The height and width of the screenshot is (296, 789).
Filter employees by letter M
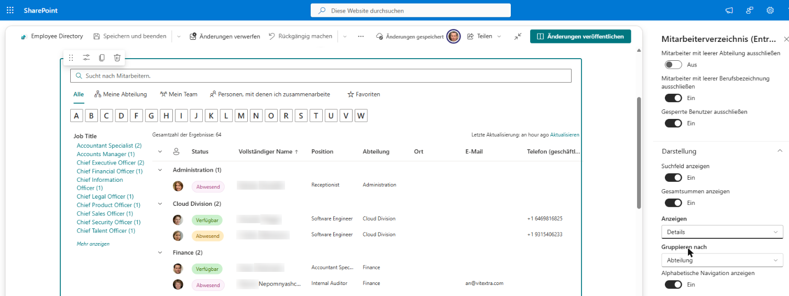[241, 116]
